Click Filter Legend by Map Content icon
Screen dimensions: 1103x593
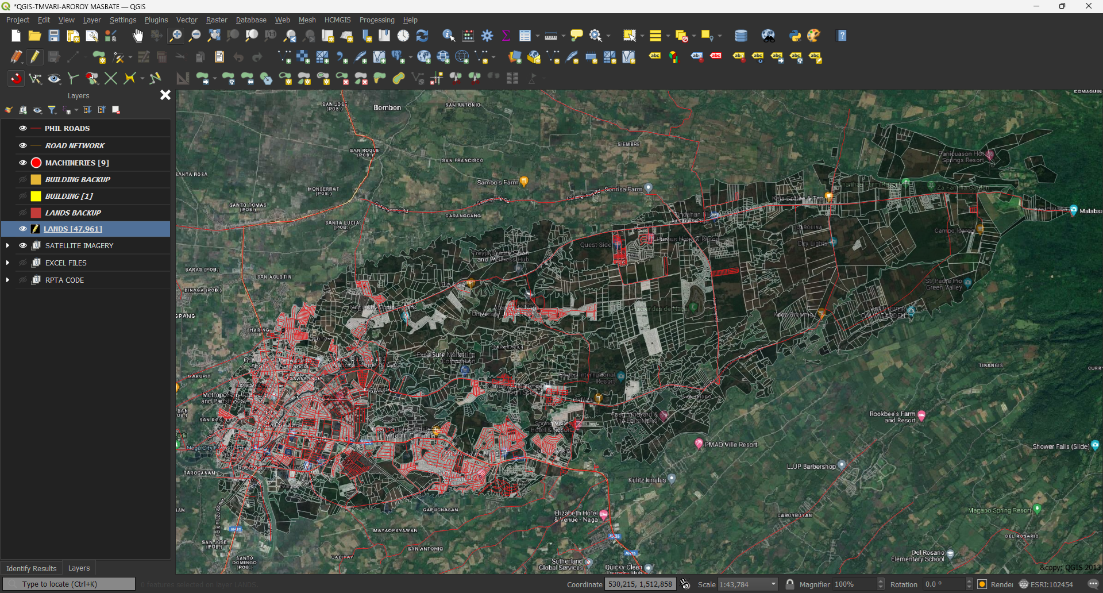click(52, 110)
